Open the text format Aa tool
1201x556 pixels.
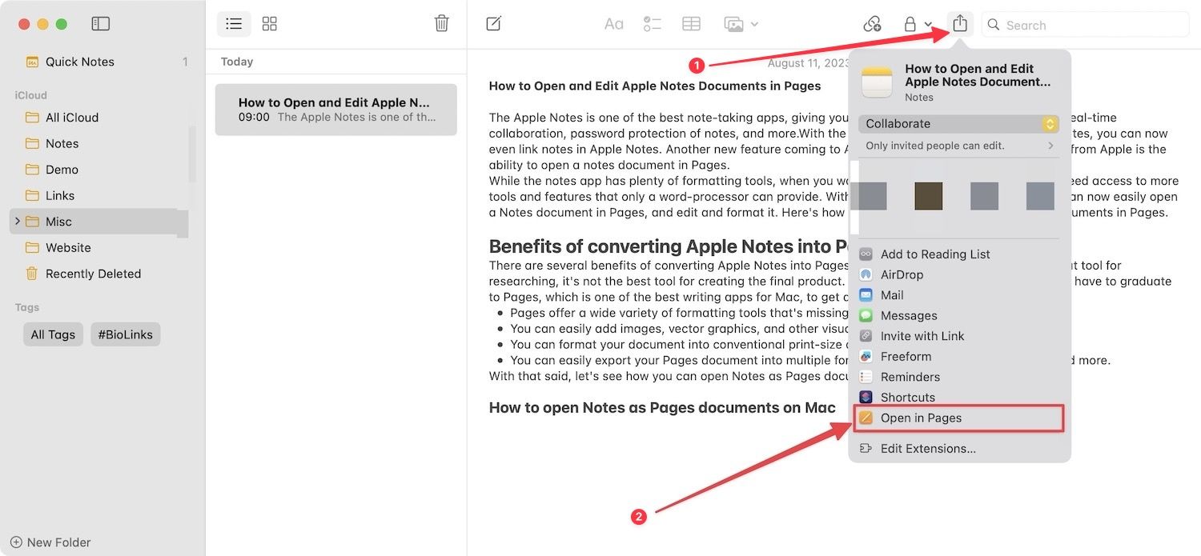(613, 24)
